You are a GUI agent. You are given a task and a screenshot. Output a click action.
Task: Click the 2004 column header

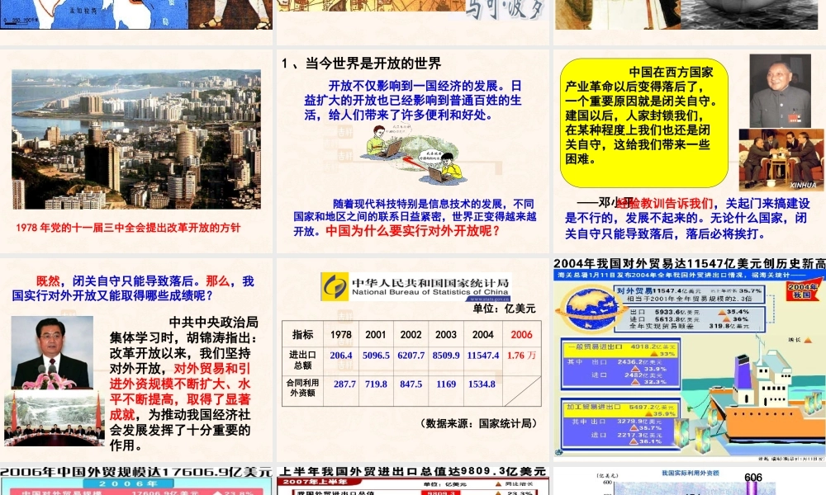tap(483, 335)
